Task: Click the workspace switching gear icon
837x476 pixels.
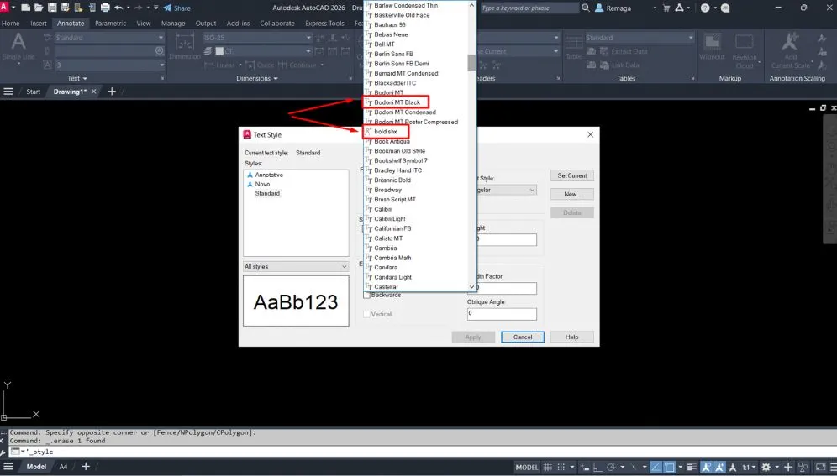Action: [x=766, y=468]
